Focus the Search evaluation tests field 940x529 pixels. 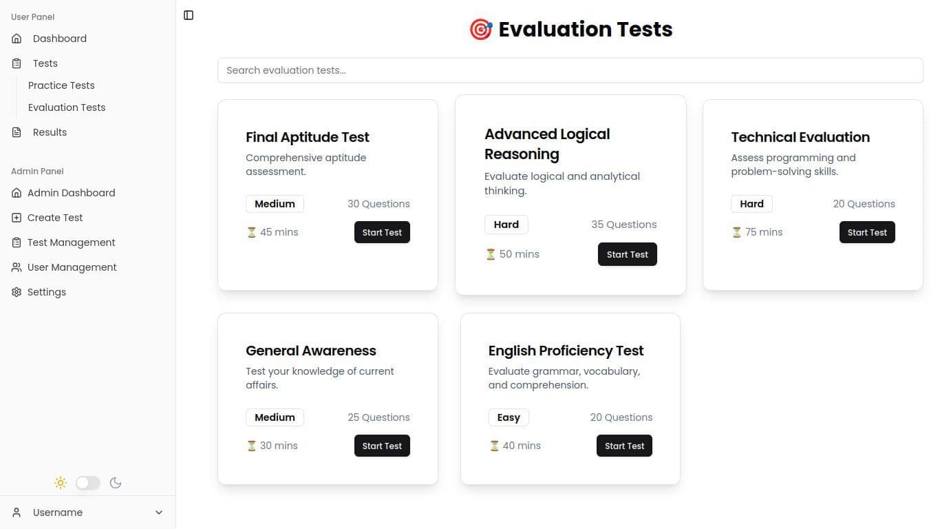570,70
